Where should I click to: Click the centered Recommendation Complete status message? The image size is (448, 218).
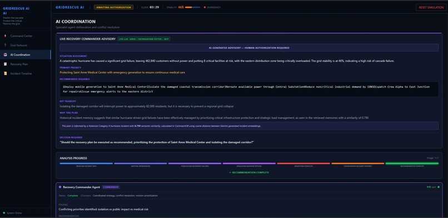coord(249,173)
